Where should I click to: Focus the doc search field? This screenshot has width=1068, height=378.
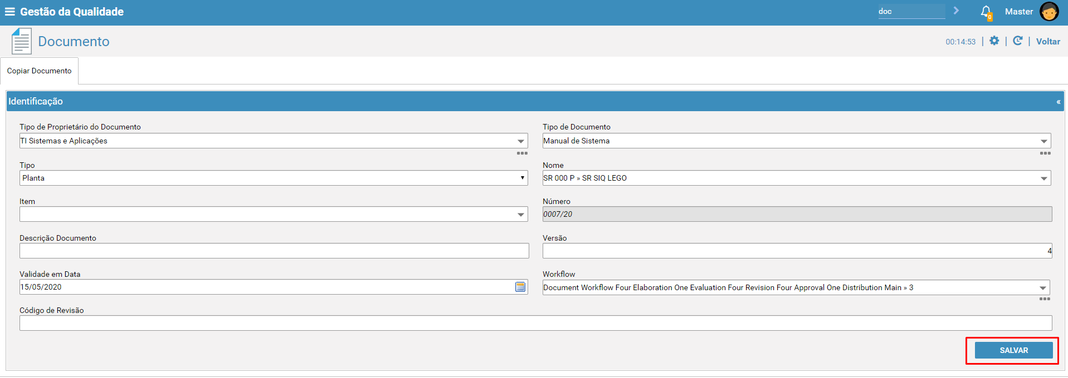point(911,11)
